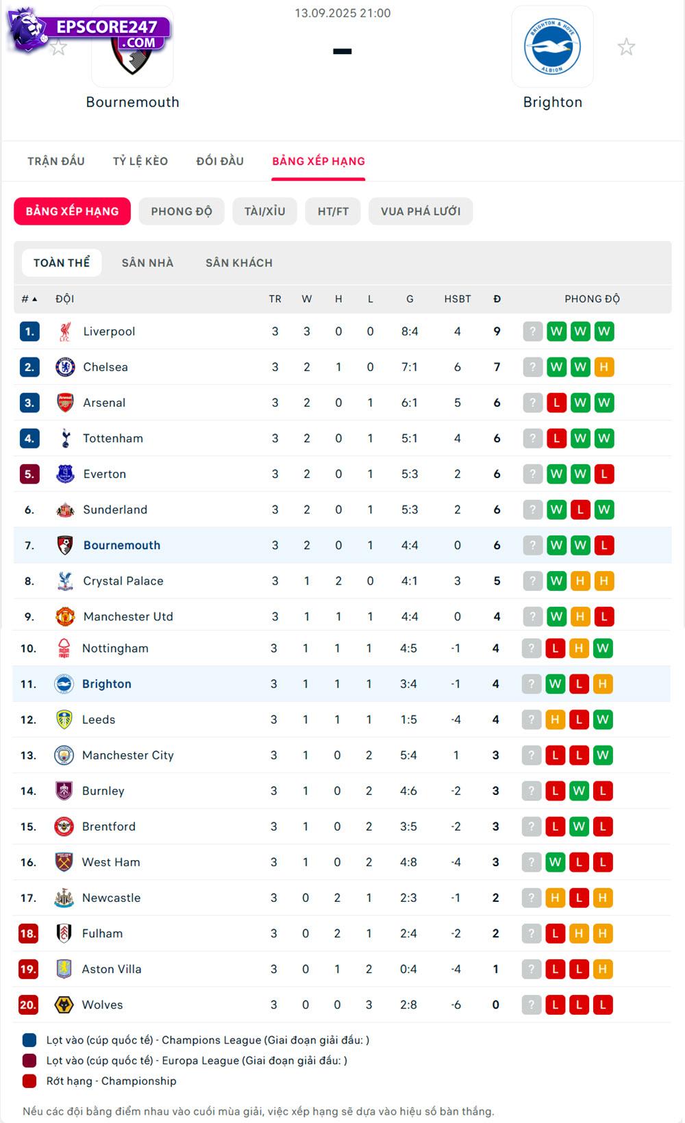The height and width of the screenshot is (1123, 685).
Task: Click Wolves' unknown next-match question badge
Action: point(532,1005)
